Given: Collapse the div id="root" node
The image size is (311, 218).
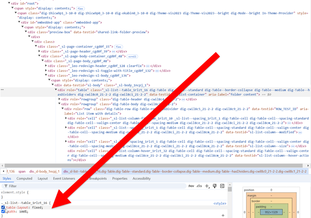Looking at the screenshot, I should [x=9, y=3].
